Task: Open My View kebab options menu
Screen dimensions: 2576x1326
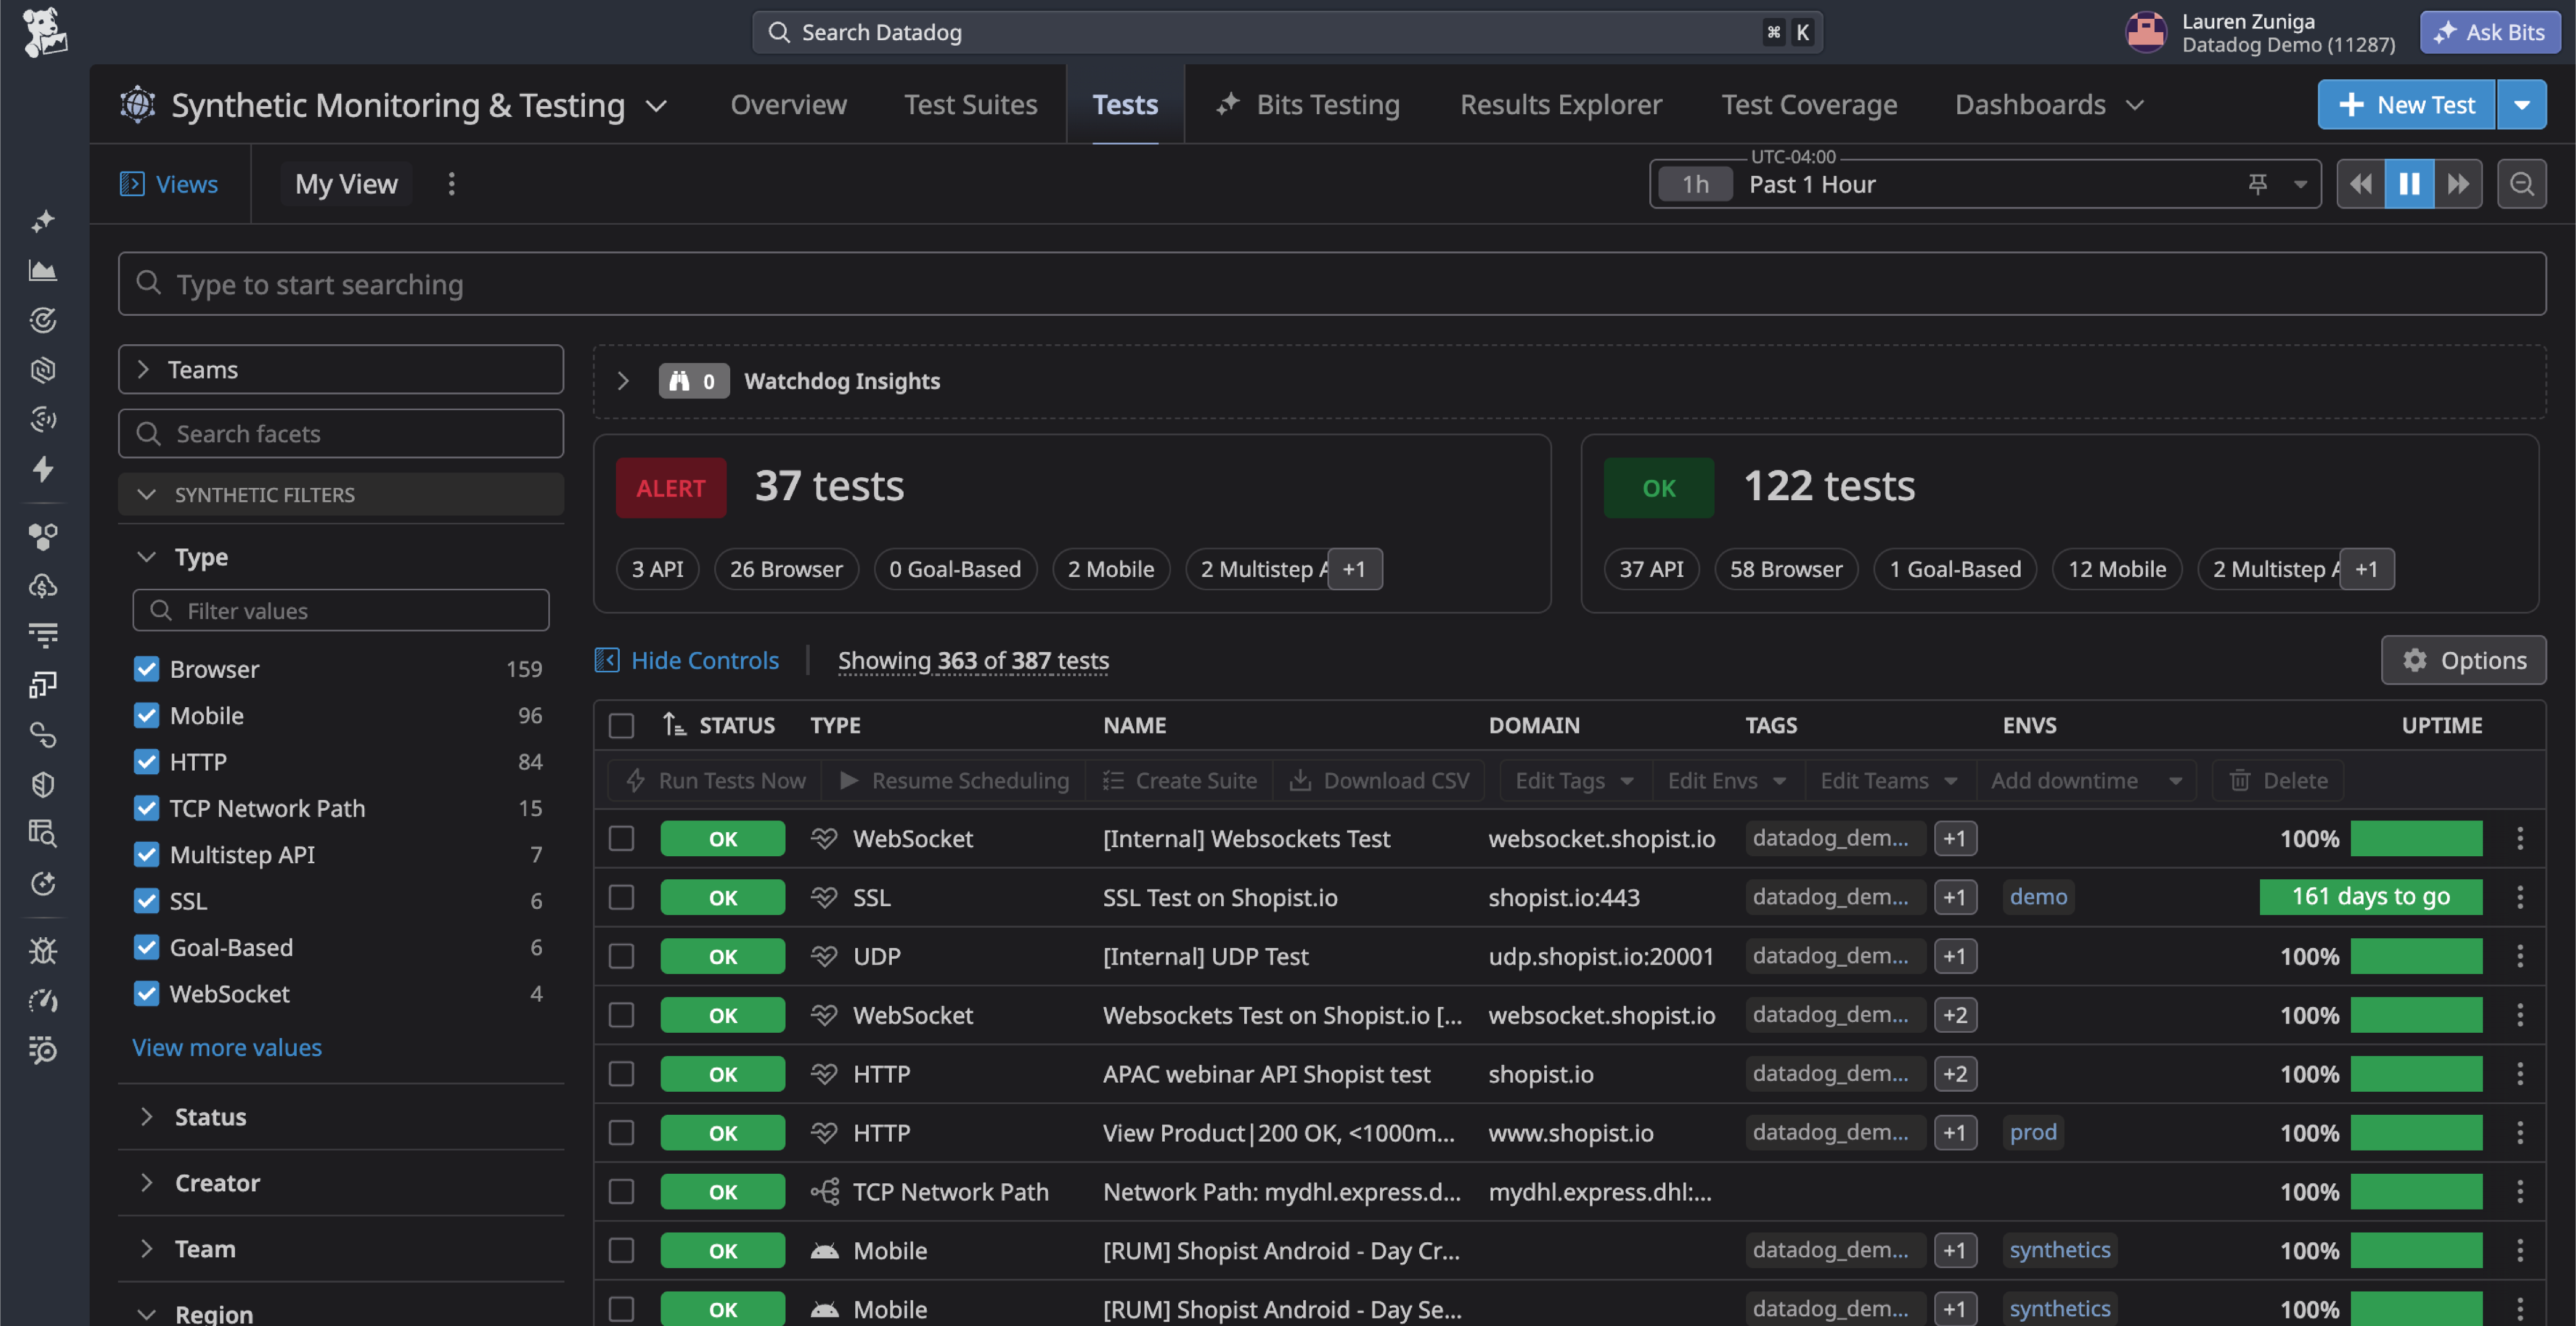Action: [x=451, y=184]
